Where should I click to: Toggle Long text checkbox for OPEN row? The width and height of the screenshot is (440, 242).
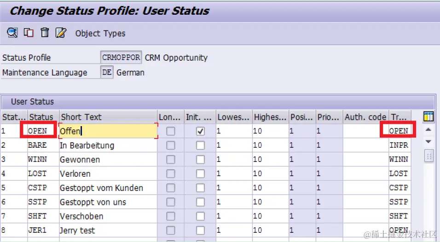[x=171, y=131]
